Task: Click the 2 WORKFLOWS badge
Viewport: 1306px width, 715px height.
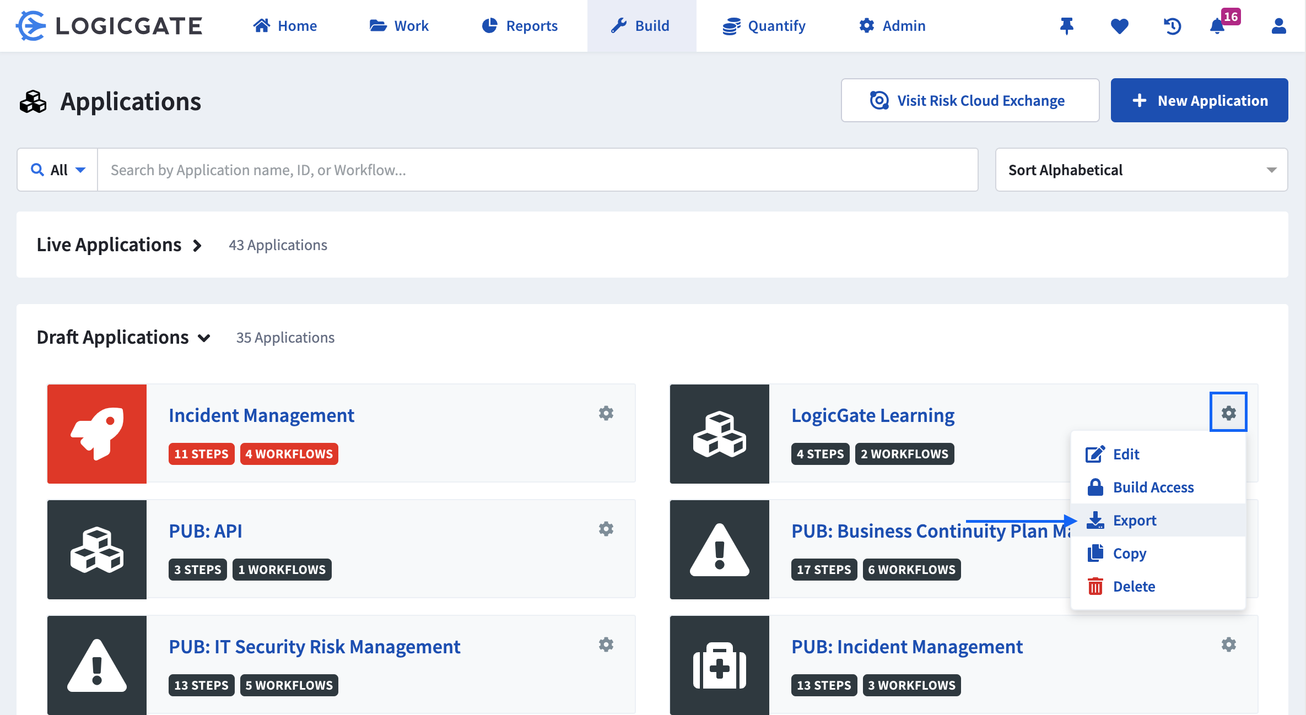Action: (904, 454)
